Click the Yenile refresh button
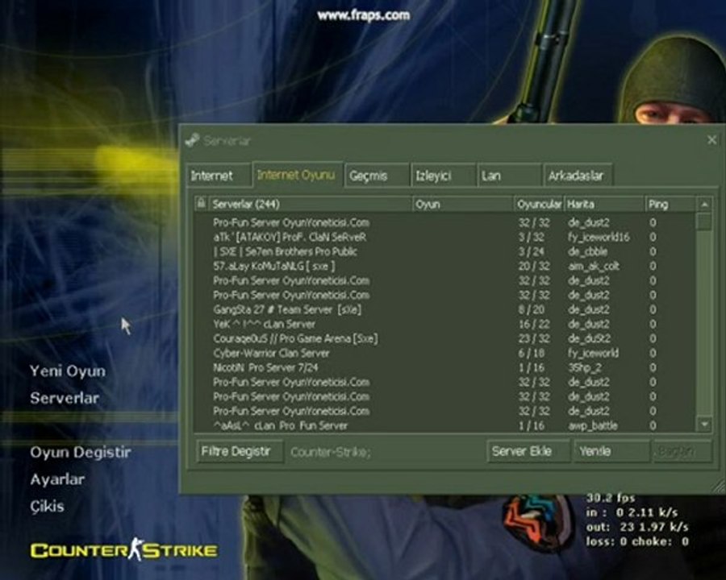Image resolution: width=726 pixels, height=580 pixels. pyautogui.click(x=611, y=451)
